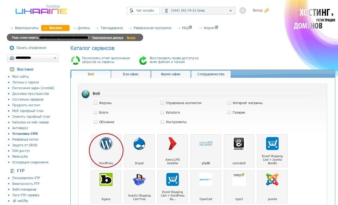Click the Хостинг section icon in sidebar
This screenshot has height=205, width=338.
point(12,69)
